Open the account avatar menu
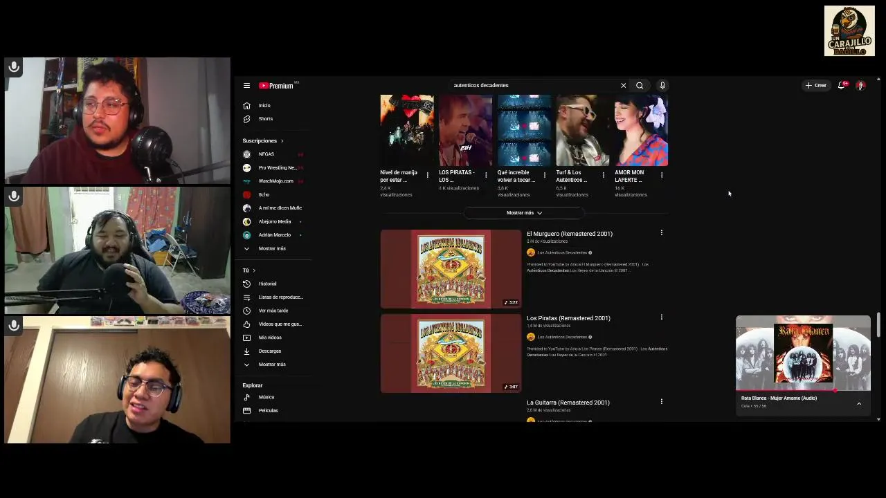The height and width of the screenshot is (498, 886). click(860, 86)
